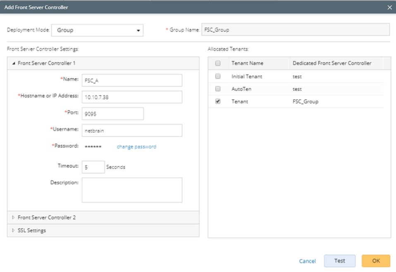
Task: Check the AutoTen checkbox
Action: click(x=218, y=89)
